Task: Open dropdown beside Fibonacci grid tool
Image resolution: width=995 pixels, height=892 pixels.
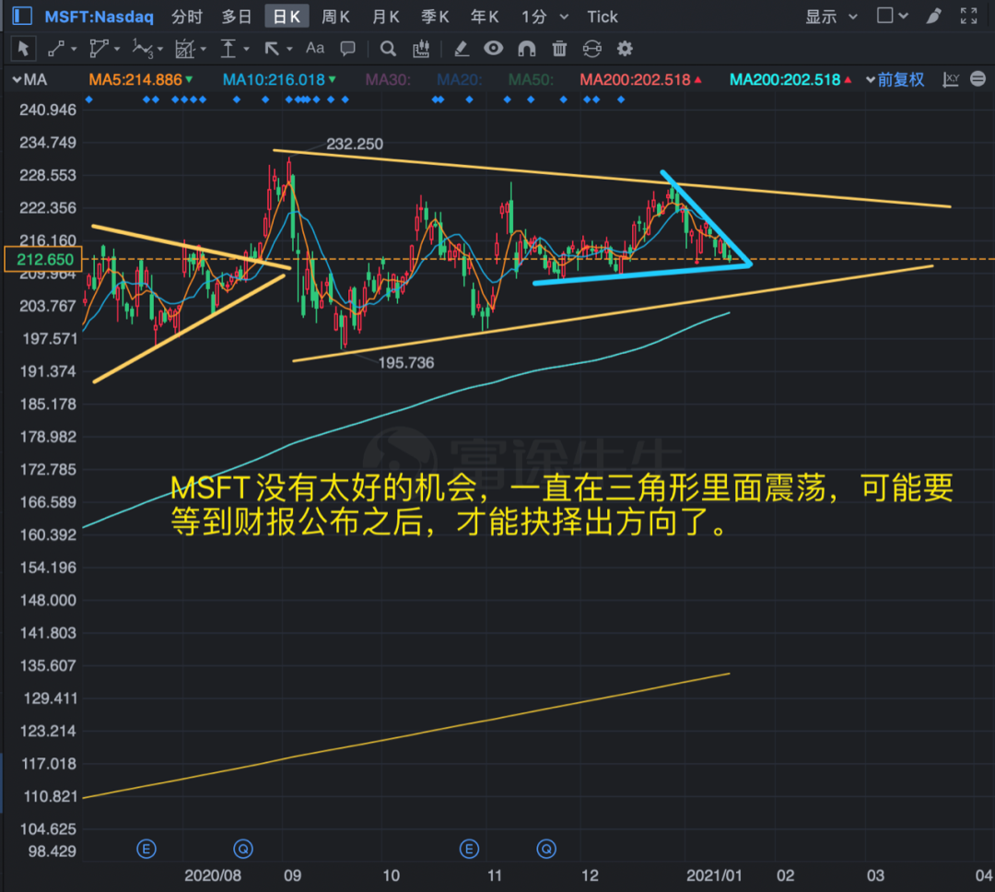Action: 203,49
